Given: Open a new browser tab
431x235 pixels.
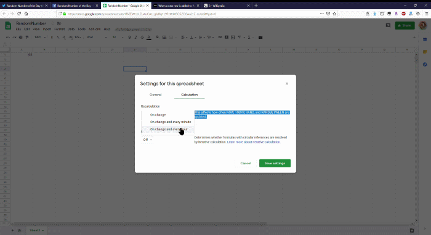Looking at the screenshot, I should [256, 5].
